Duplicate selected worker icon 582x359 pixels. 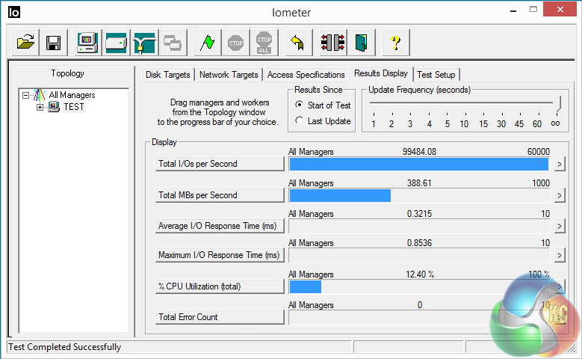pos(173,43)
